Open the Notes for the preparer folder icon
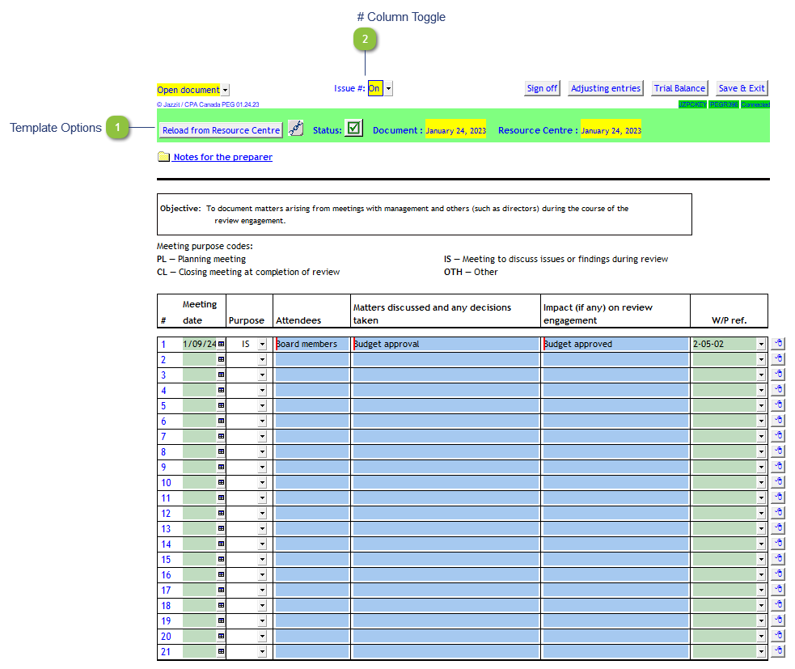Image resolution: width=795 pixels, height=669 pixels. tap(163, 157)
